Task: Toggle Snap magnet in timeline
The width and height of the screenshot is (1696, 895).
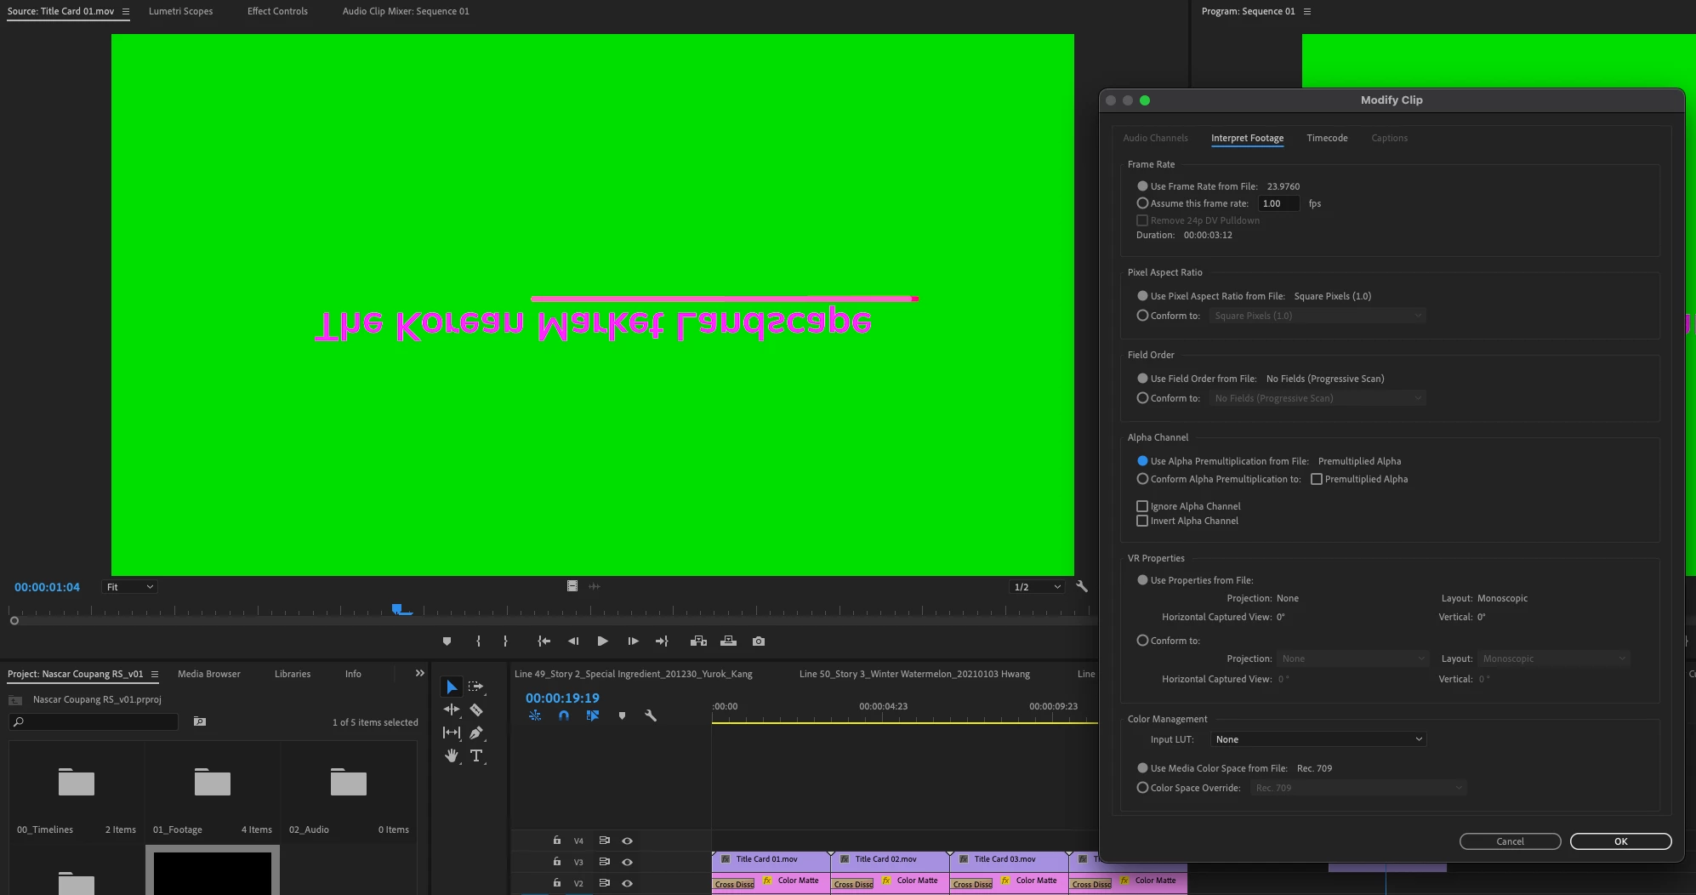Action: (564, 716)
